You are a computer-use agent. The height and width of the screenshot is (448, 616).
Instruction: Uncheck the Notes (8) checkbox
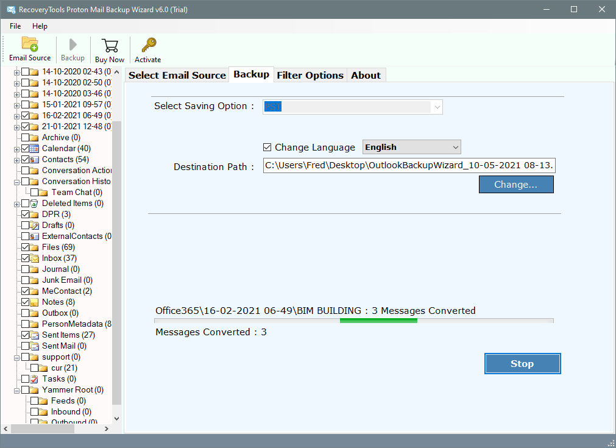(25, 302)
